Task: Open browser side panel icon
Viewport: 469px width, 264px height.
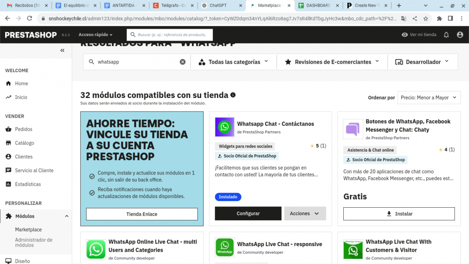Action: point(450,19)
